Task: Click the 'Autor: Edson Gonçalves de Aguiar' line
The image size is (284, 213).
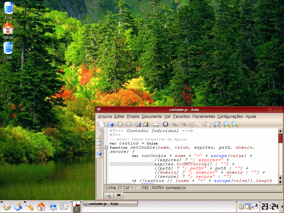Action: [x=148, y=139]
